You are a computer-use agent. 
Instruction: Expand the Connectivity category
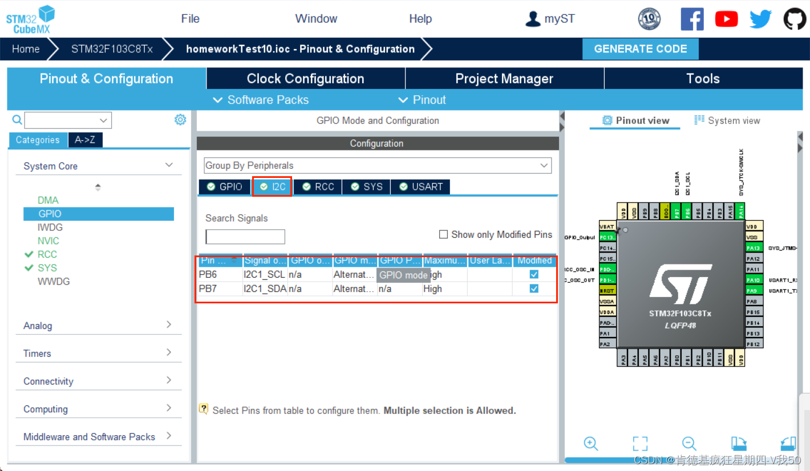[x=169, y=380]
